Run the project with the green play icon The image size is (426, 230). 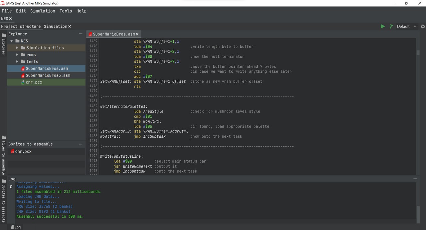coord(383,26)
